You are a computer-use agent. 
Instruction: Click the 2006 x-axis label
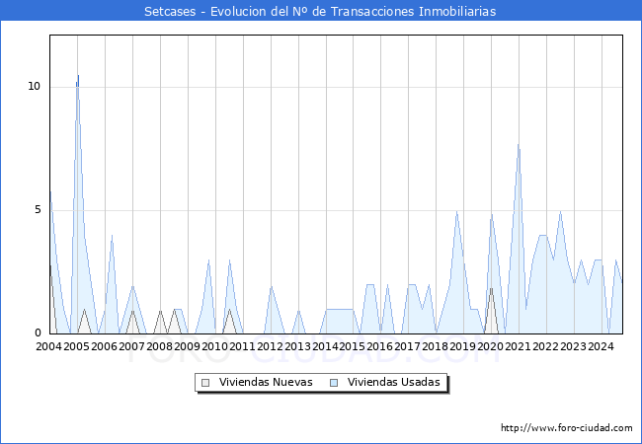[104, 346]
